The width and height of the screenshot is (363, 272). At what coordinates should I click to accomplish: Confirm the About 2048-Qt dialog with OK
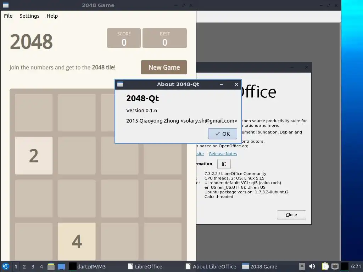pyautogui.click(x=223, y=134)
